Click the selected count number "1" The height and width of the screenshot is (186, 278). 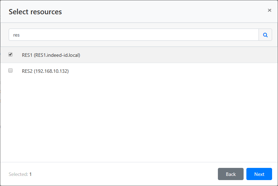pyautogui.click(x=31, y=174)
